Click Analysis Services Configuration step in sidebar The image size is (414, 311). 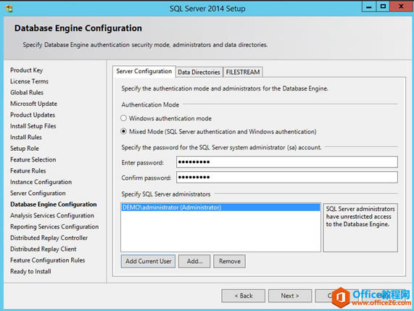[x=52, y=215]
